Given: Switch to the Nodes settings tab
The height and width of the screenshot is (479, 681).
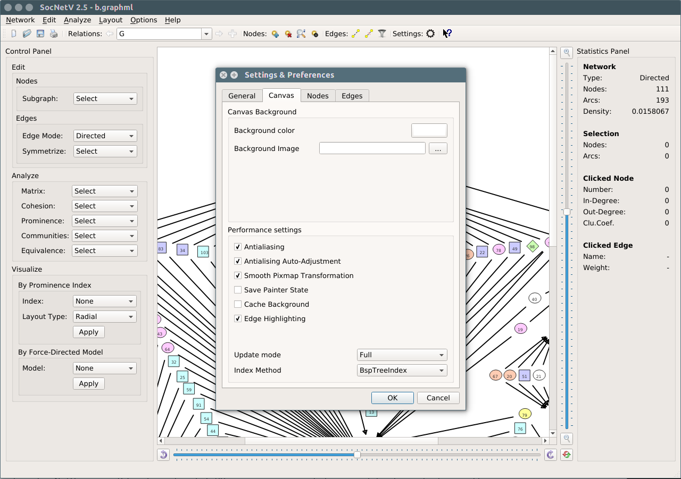Looking at the screenshot, I should coord(318,96).
